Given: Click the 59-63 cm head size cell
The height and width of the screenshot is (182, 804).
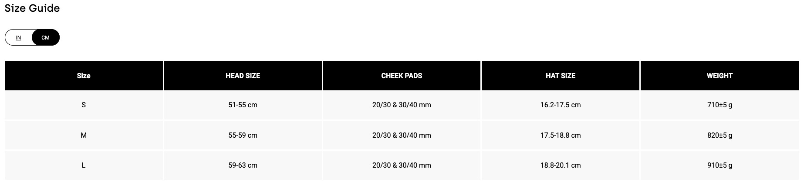Looking at the screenshot, I should point(243,165).
